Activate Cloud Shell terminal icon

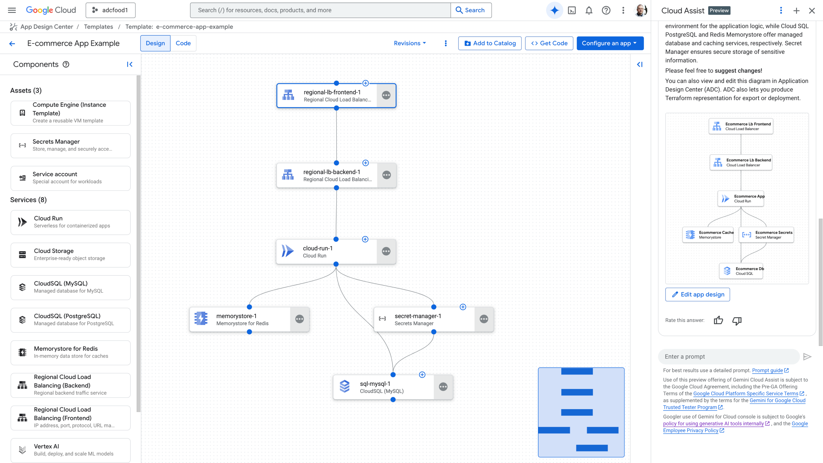click(572, 10)
